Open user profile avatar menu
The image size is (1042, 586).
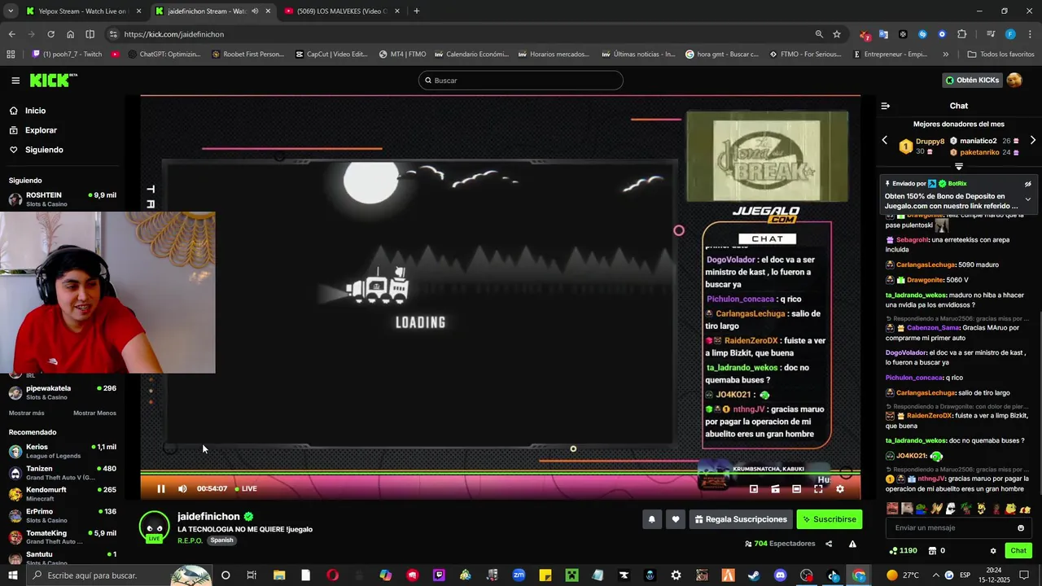point(1014,80)
